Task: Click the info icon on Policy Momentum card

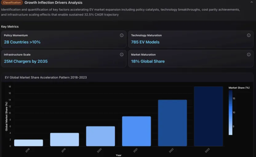Action: coord(122,35)
